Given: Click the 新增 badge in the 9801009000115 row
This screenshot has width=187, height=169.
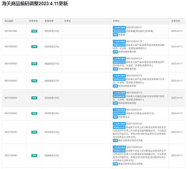Looking at the screenshot, I should point(34,46).
